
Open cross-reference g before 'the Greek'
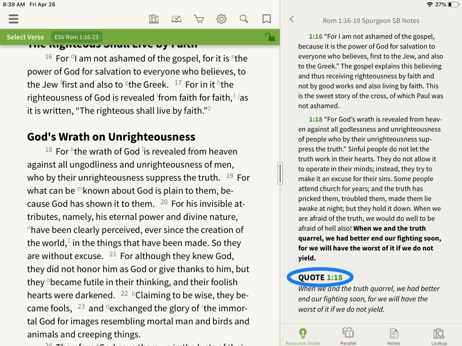click(x=126, y=83)
